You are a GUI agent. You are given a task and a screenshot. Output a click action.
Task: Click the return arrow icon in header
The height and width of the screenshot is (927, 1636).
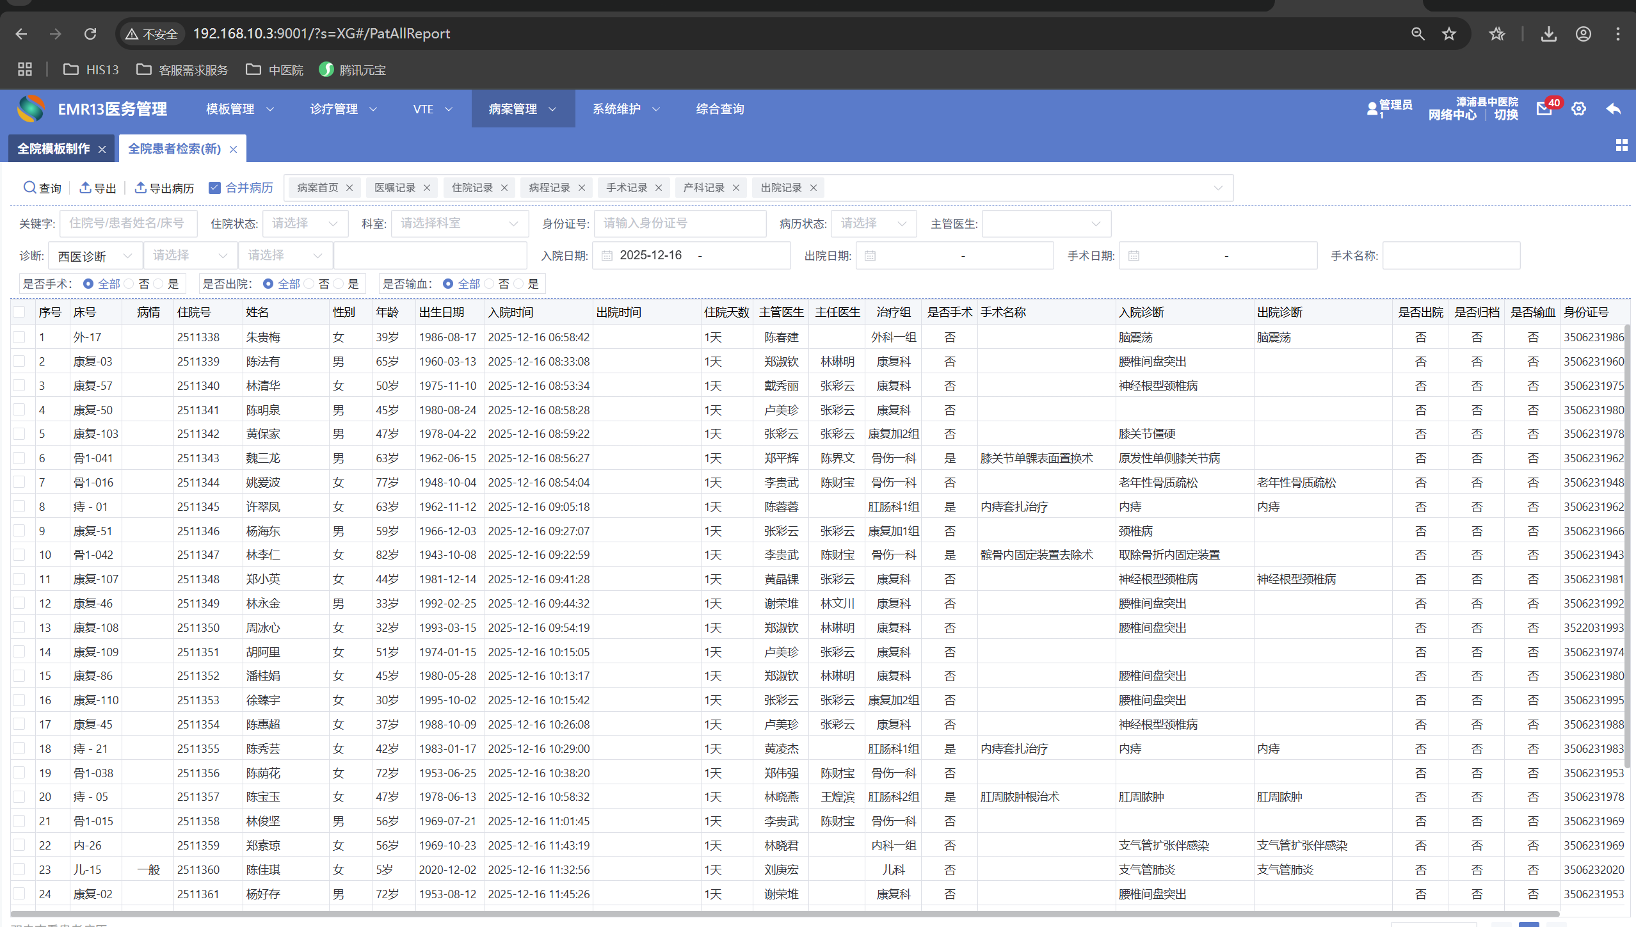1613,109
